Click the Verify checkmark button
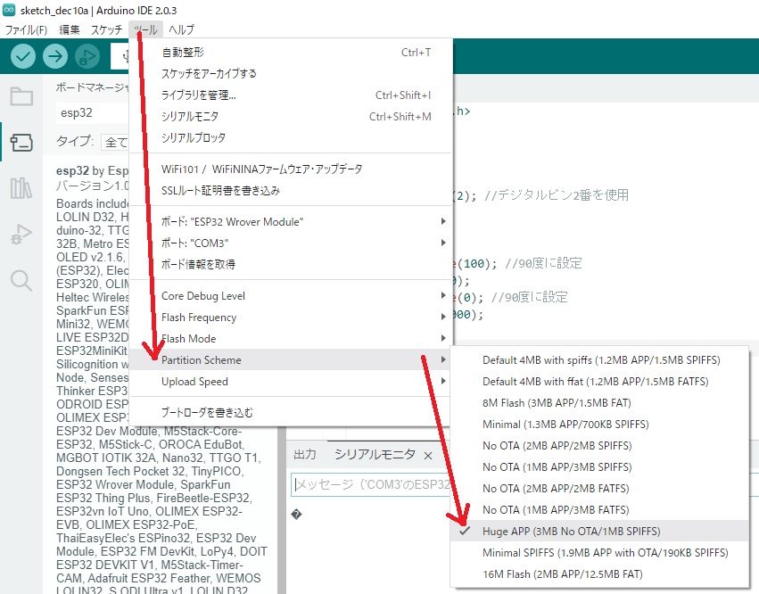 [x=23, y=56]
